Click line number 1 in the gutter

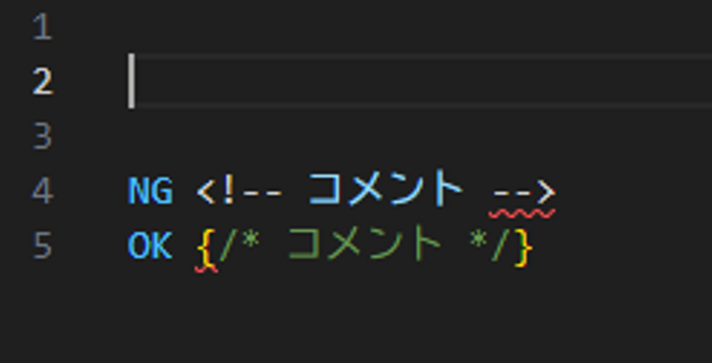(x=43, y=27)
